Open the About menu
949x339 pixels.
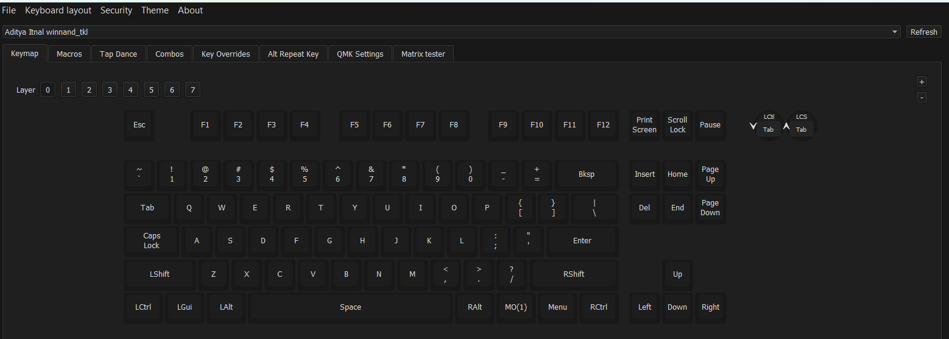(191, 10)
